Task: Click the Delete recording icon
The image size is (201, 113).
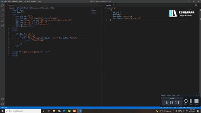Action: [x=186, y=102]
